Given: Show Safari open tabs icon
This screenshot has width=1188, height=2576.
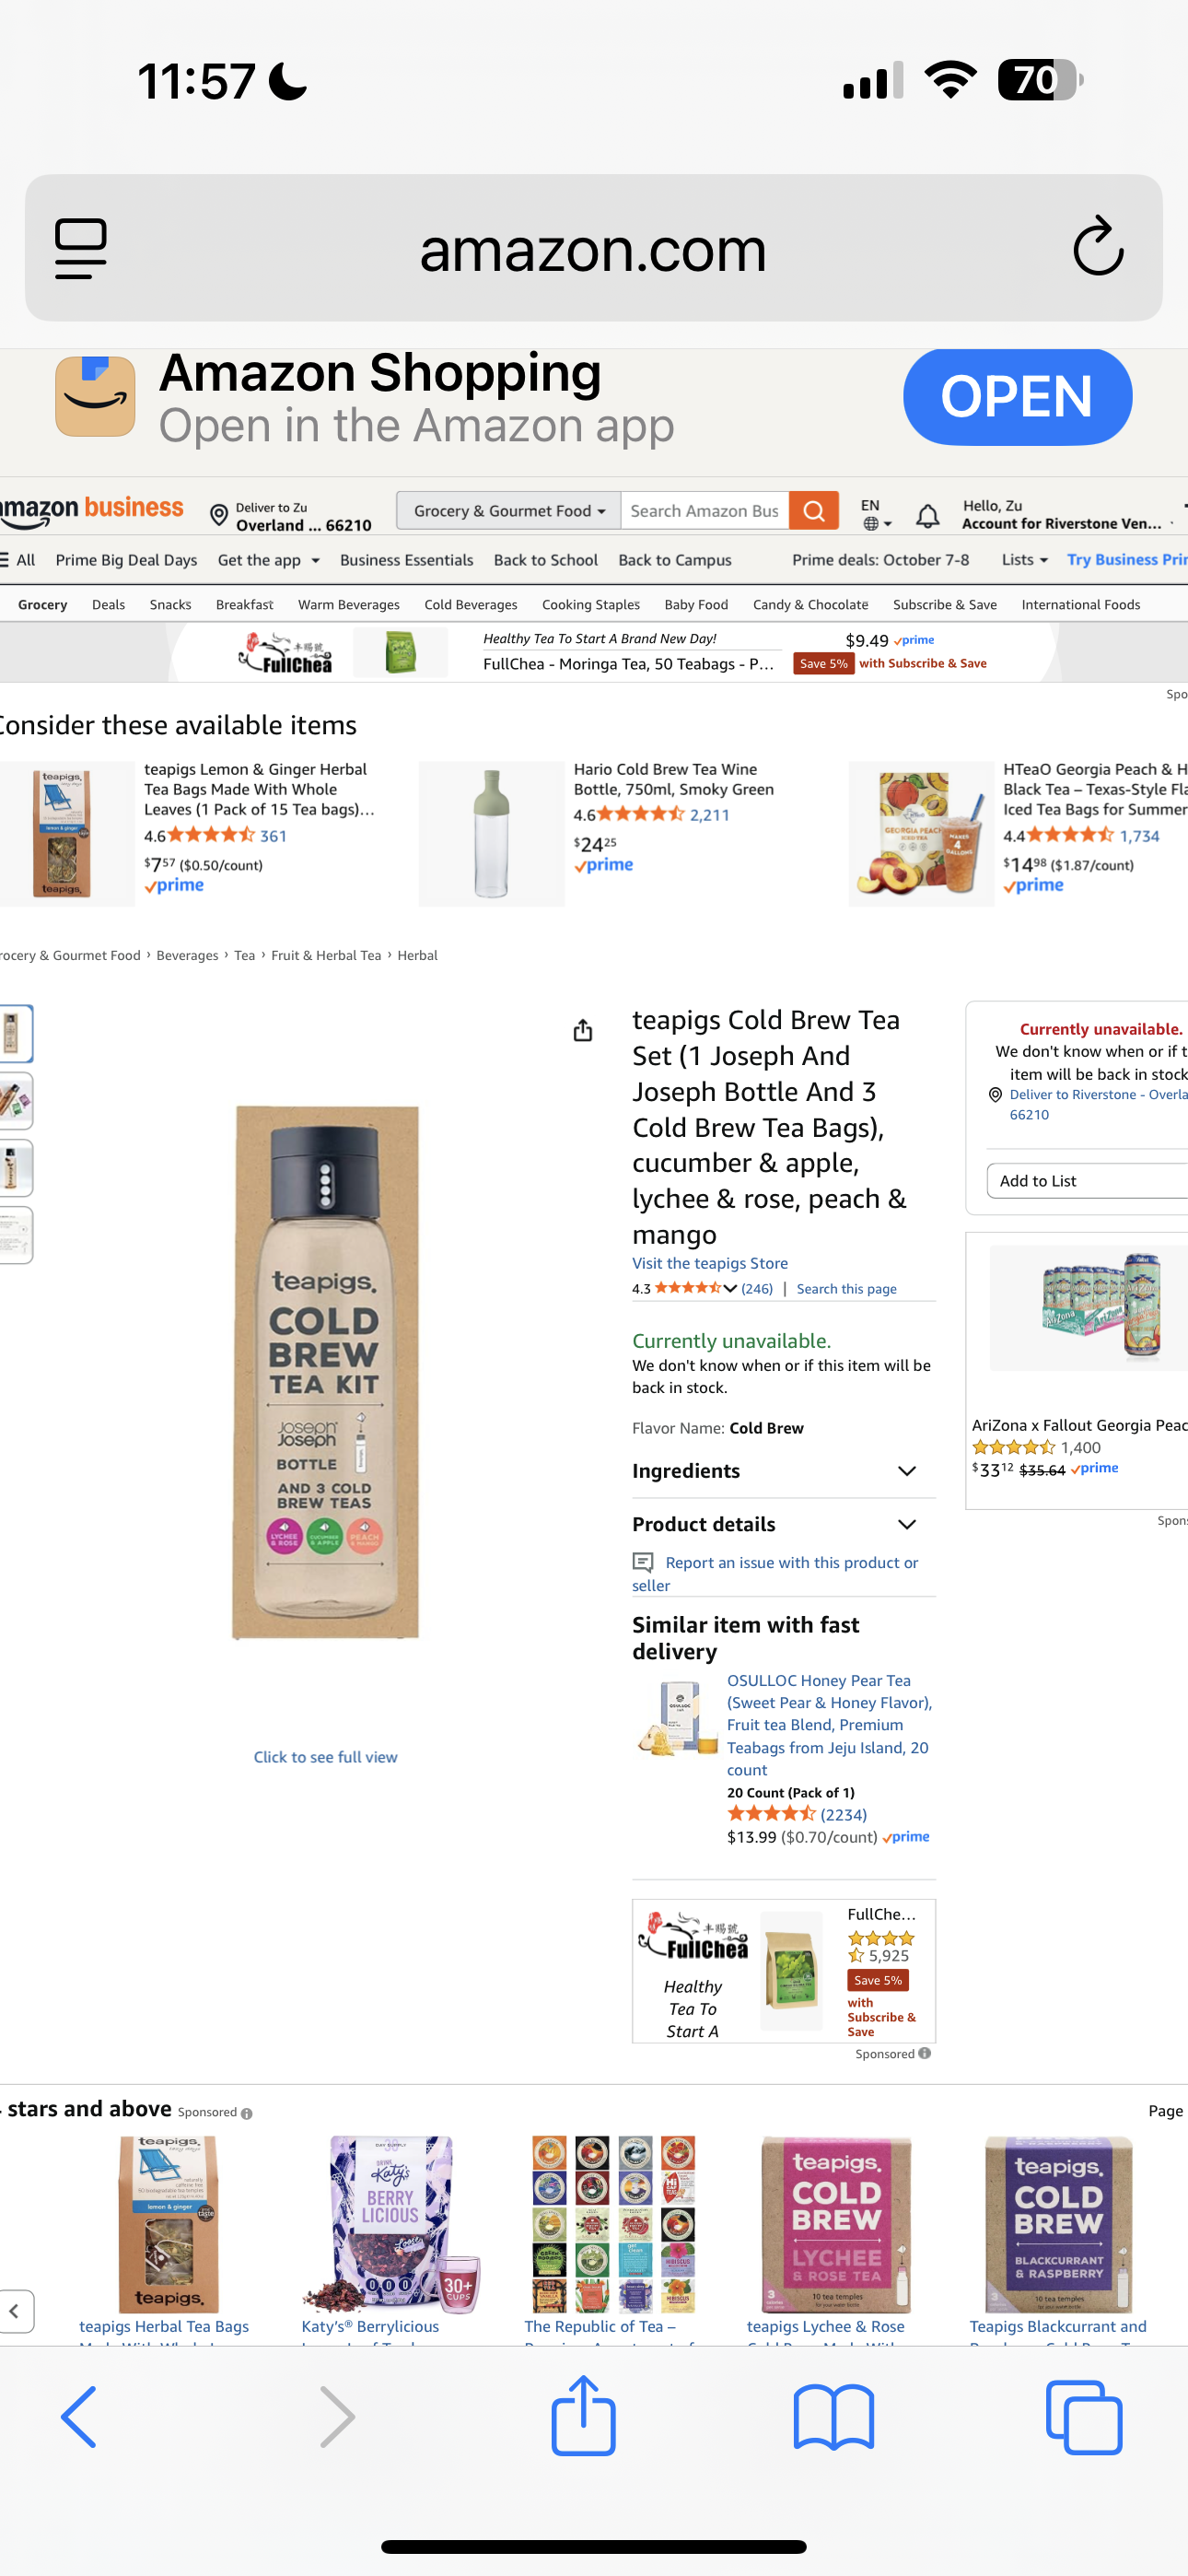Looking at the screenshot, I should [x=1083, y=2416].
